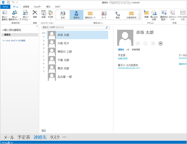The image size is (187, 144).
Task: Switch to Contact Card (連絡先カード) view
Action: click(x=90, y=15)
